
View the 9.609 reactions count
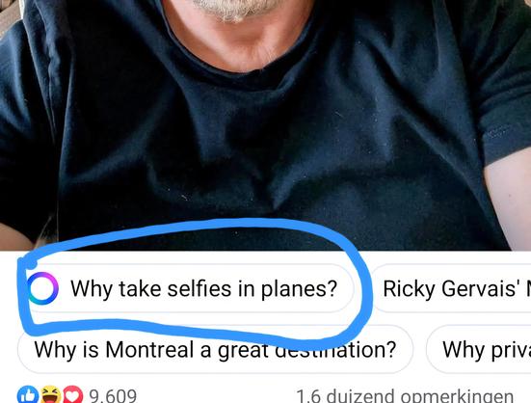[113, 396]
